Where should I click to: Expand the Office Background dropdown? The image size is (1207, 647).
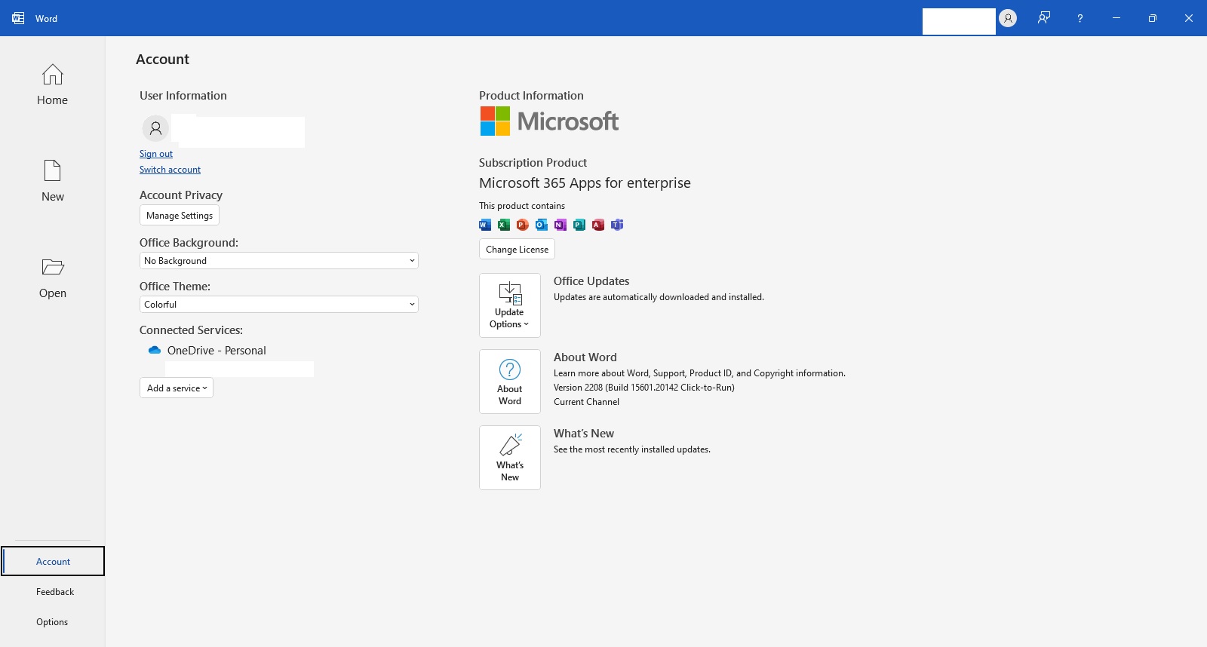click(279, 261)
